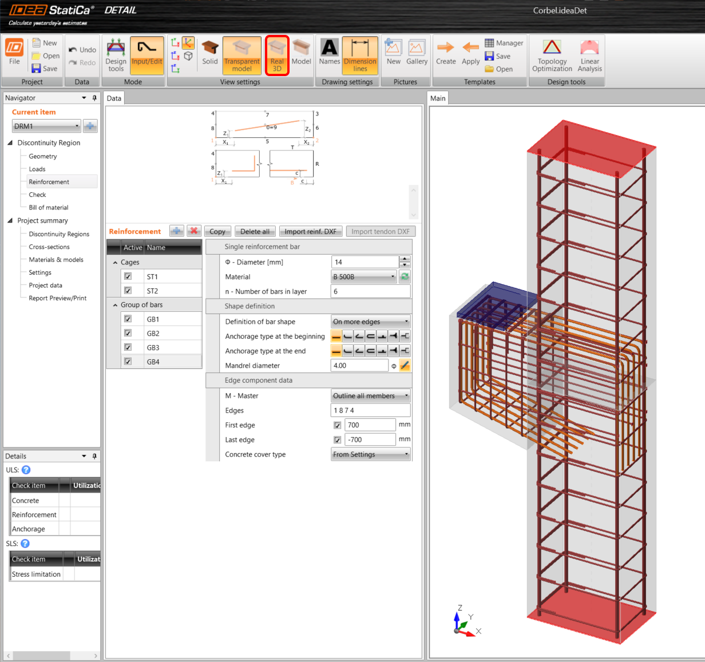Open the Design tools mode
This screenshot has width=705, height=662.
point(116,56)
